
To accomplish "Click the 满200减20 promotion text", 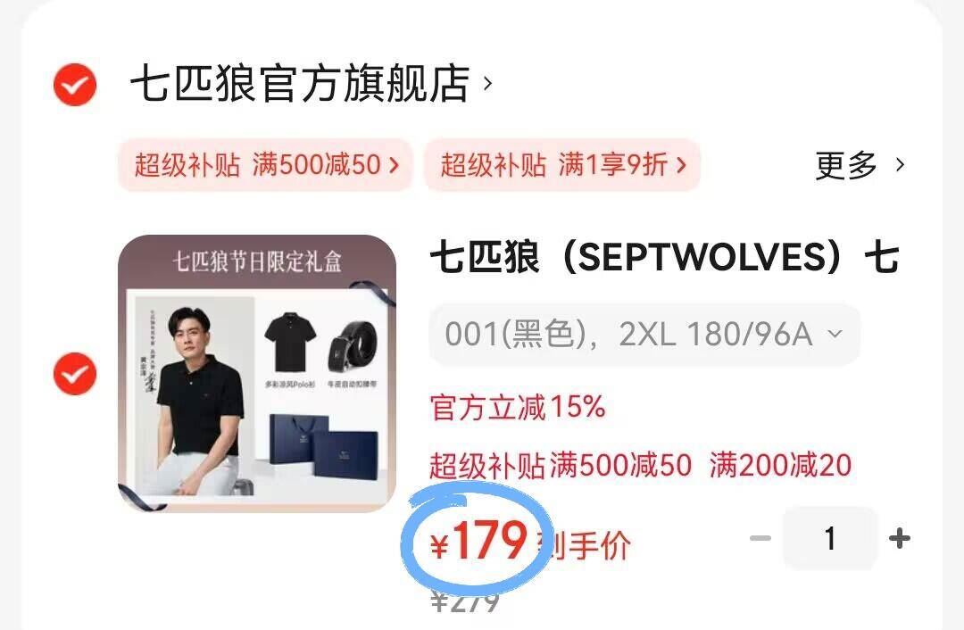I will click(x=780, y=465).
